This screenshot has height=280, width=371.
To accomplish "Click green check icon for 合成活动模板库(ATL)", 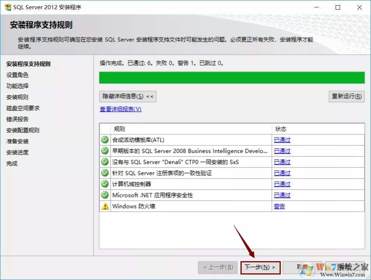I will (105, 140).
